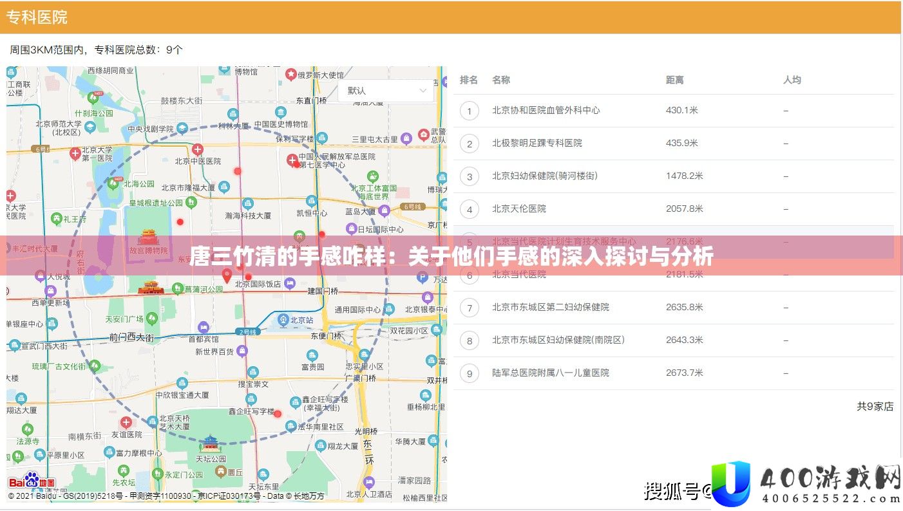Click red hospital dot beside 北京中医医院

pos(238,171)
